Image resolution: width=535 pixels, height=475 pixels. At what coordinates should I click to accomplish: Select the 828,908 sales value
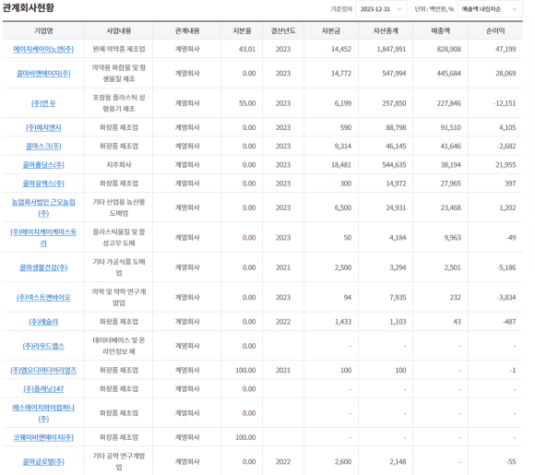click(448, 49)
